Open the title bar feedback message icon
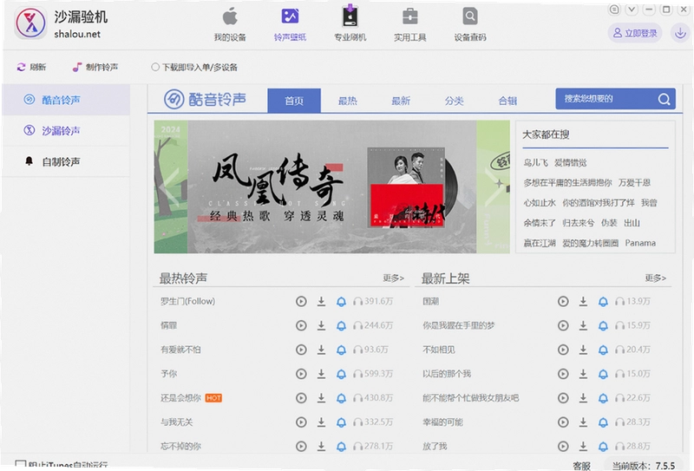The height and width of the screenshot is (471, 694). point(614,10)
